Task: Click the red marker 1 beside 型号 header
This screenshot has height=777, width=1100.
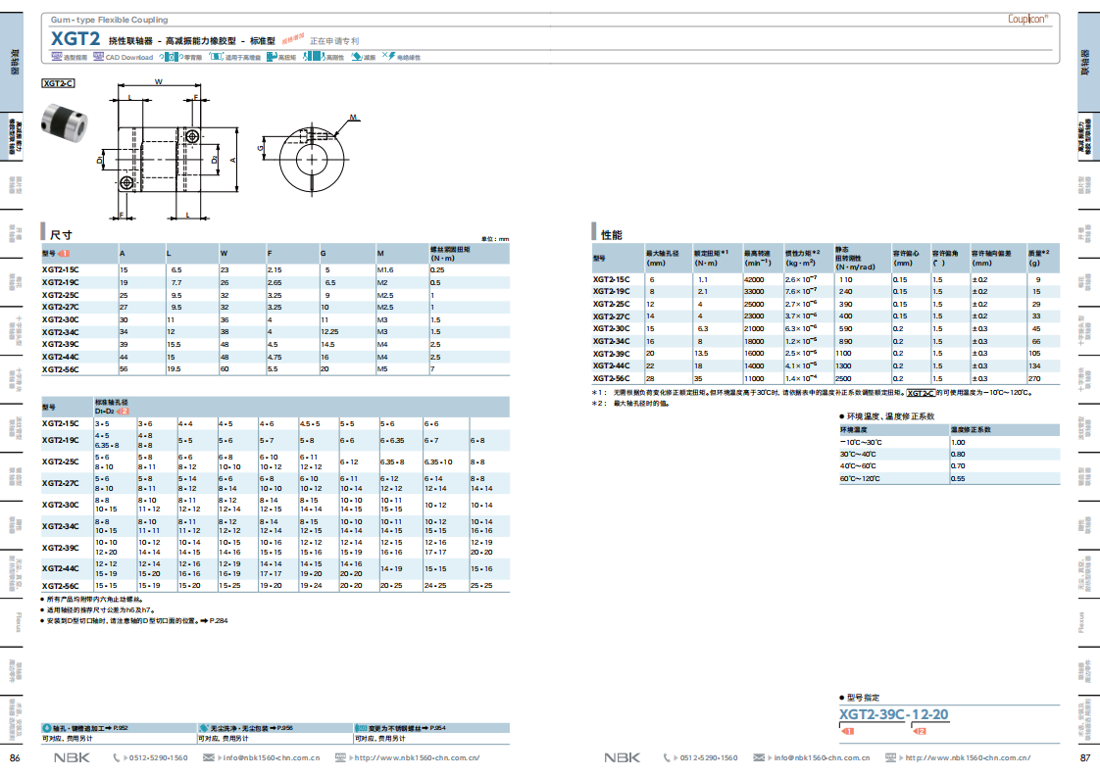Action: [x=65, y=254]
